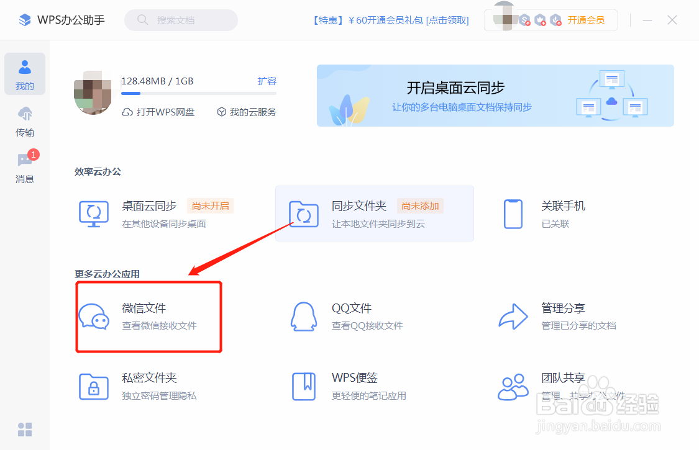Click the 开通会员 button

pyautogui.click(x=586, y=20)
